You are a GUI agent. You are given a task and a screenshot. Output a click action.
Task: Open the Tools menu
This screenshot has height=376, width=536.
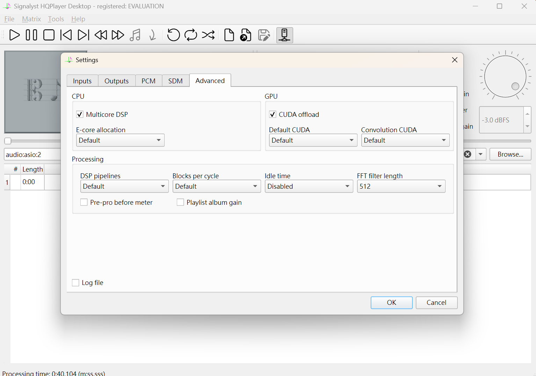tap(56, 19)
